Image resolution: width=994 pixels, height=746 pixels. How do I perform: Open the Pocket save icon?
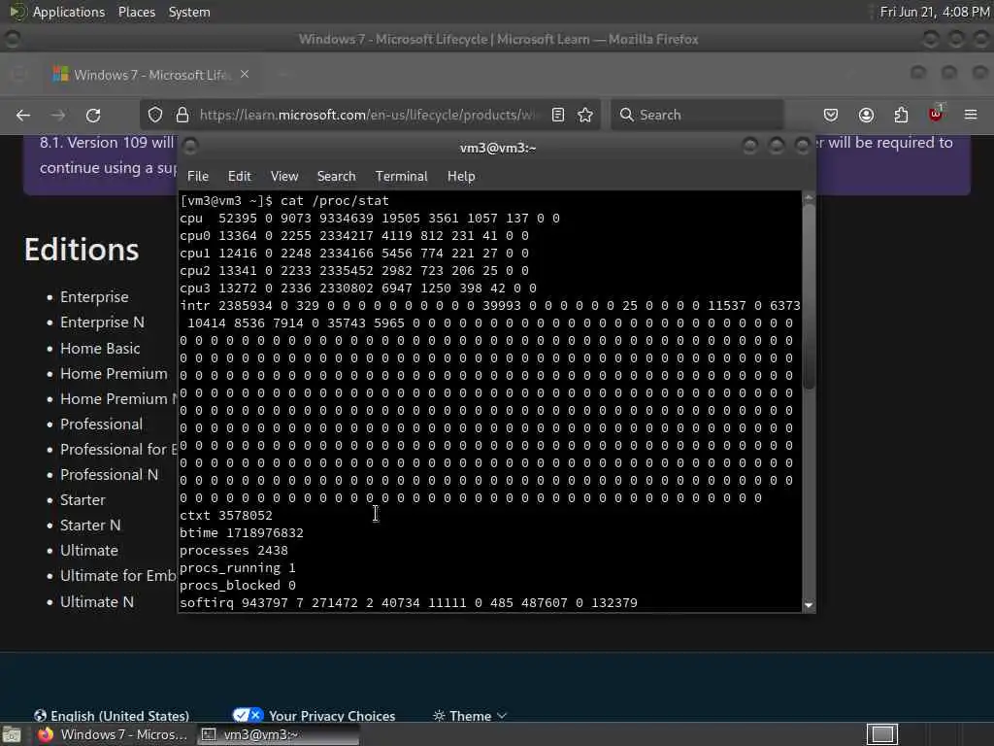click(831, 115)
